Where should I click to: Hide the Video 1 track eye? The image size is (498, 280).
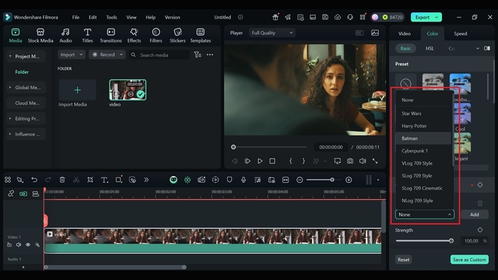point(28,245)
